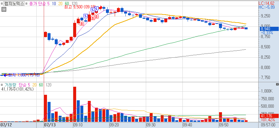Open the data grid table icon
The image size is (279, 128).
pos(4,9)
